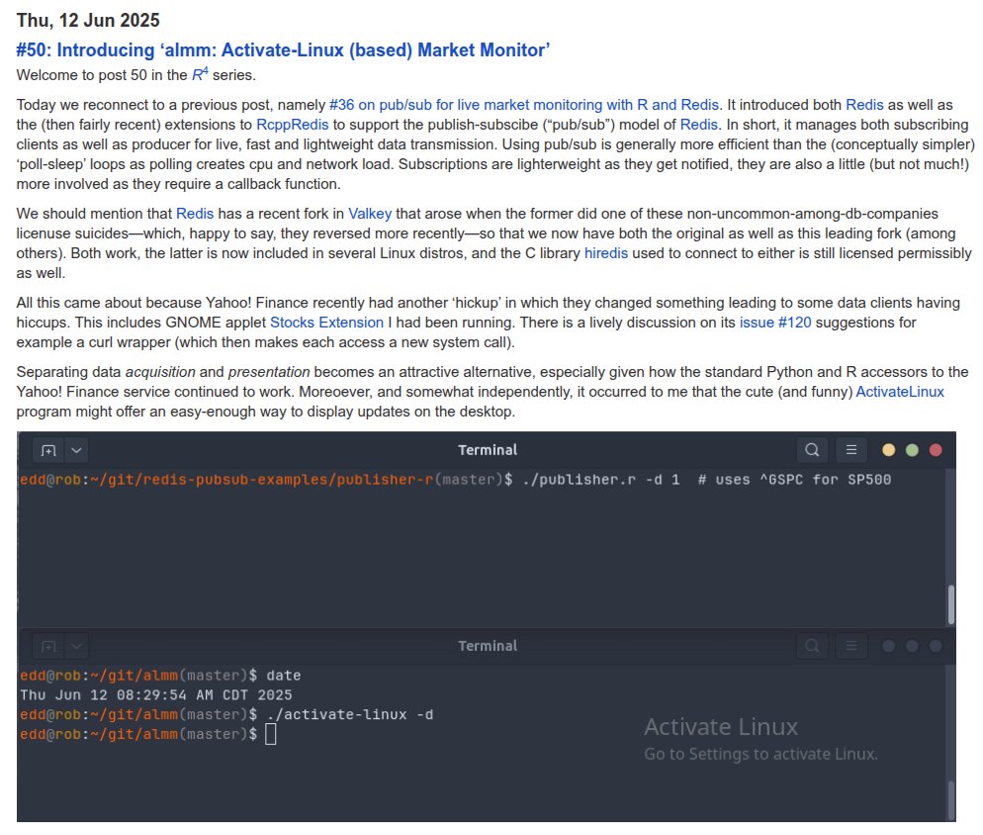Expand the tab dropdown arrow in top Terminal
Screen dimensions: 983x835
(x=76, y=450)
